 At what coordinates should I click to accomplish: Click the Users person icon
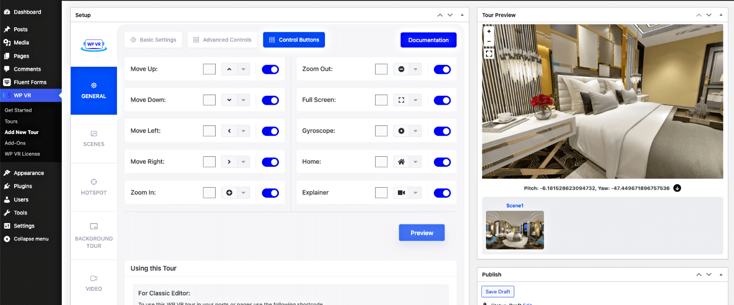point(7,199)
